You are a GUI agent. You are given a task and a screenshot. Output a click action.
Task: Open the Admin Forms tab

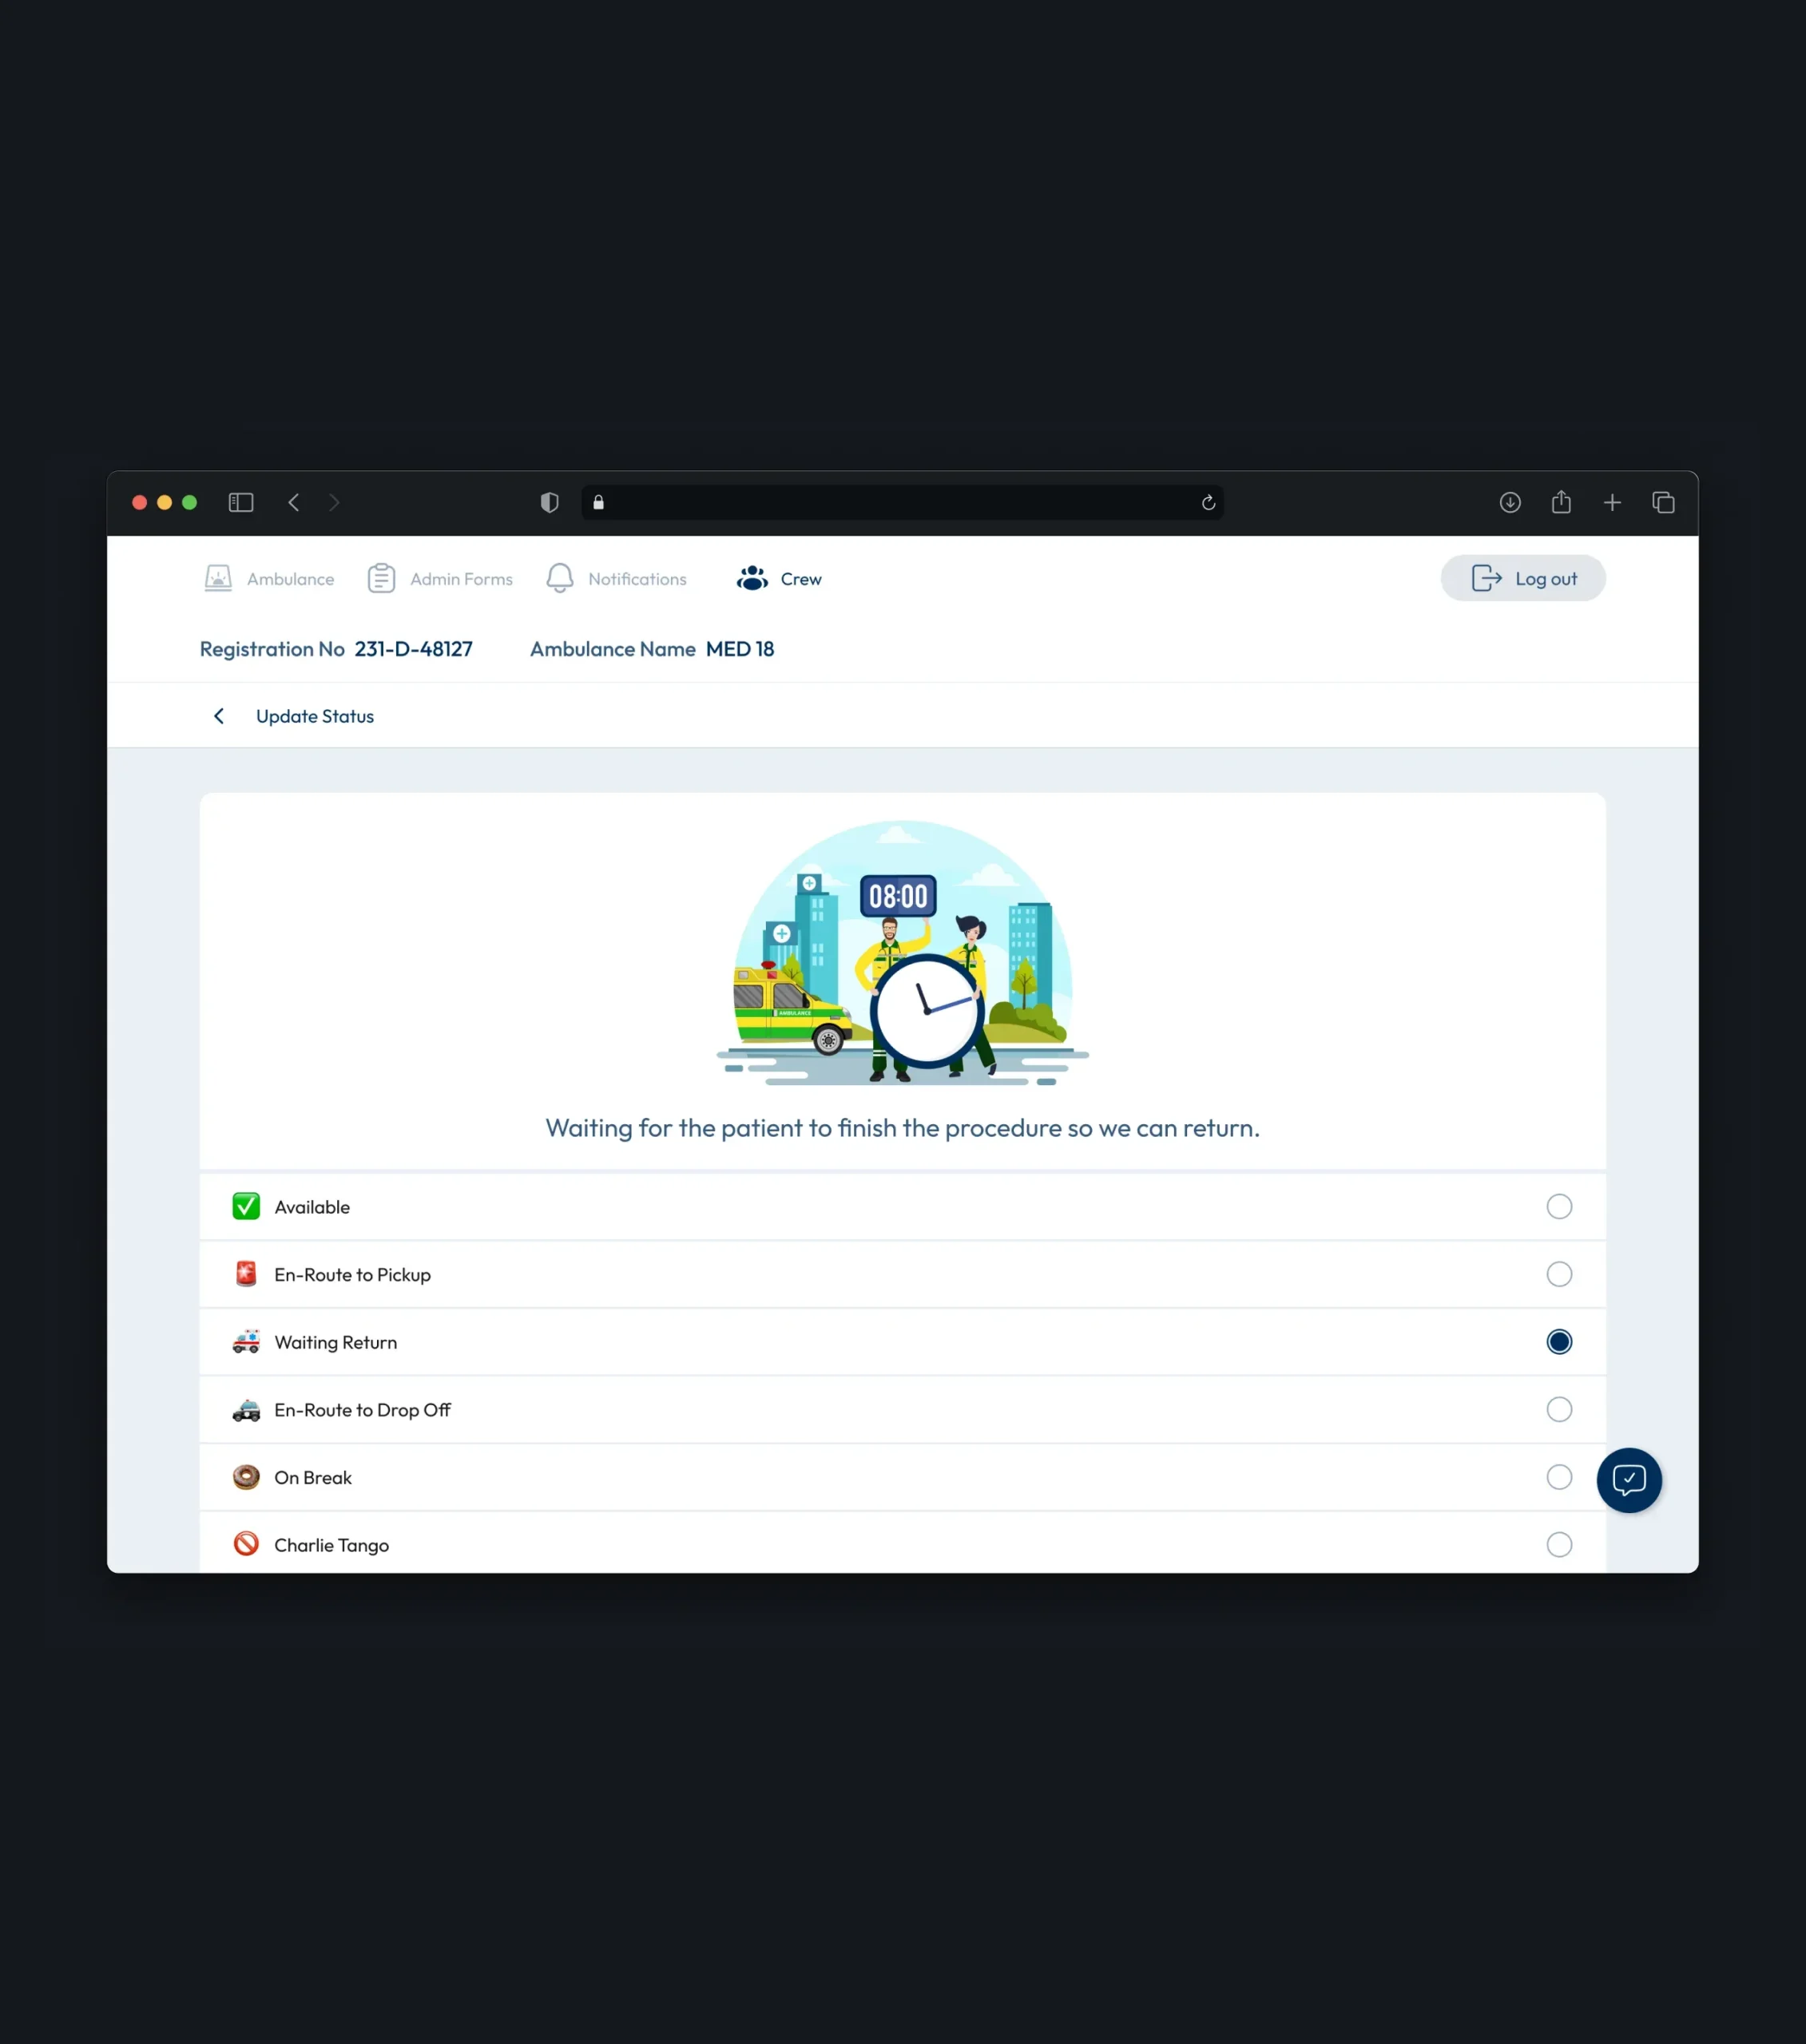click(440, 579)
